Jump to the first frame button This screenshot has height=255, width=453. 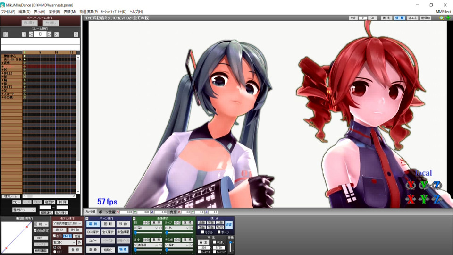(x=6, y=34)
